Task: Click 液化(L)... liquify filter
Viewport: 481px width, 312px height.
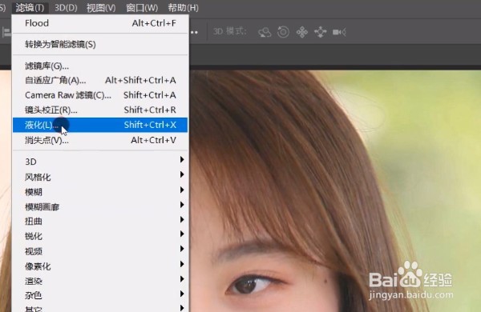Action: click(x=100, y=125)
